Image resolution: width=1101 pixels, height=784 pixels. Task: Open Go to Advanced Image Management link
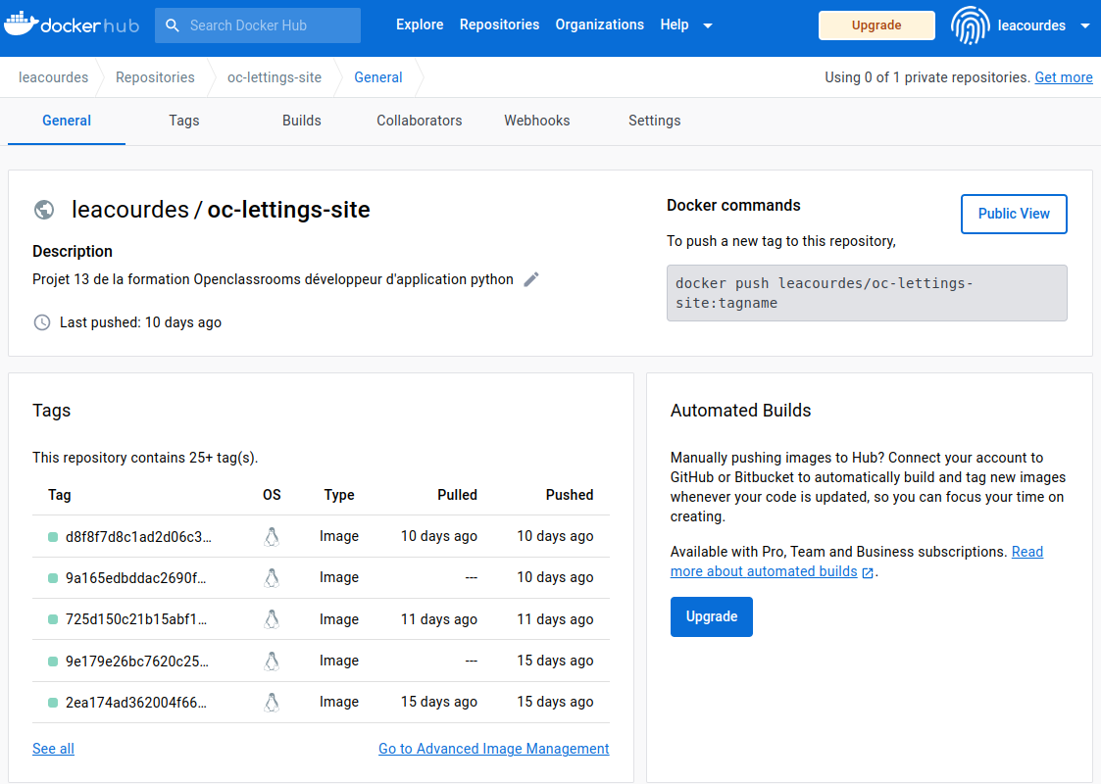coord(493,749)
